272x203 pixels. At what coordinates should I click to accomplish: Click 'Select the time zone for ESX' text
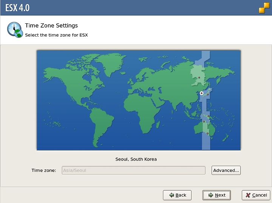pyautogui.click(x=56, y=35)
